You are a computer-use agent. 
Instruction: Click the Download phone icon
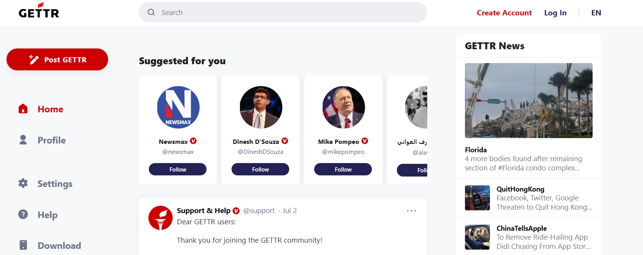(23, 245)
